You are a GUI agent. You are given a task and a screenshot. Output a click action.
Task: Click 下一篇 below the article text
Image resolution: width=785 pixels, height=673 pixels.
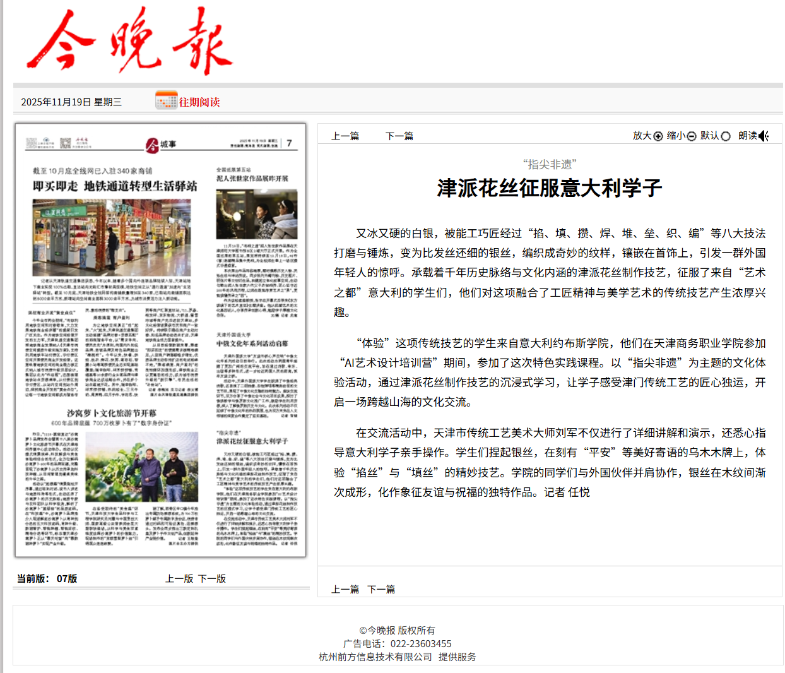pos(381,589)
